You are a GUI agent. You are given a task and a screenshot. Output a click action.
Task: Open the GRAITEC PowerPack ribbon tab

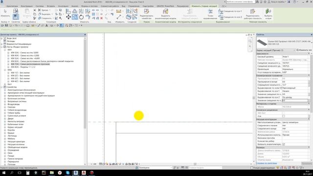(x=165, y=6)
